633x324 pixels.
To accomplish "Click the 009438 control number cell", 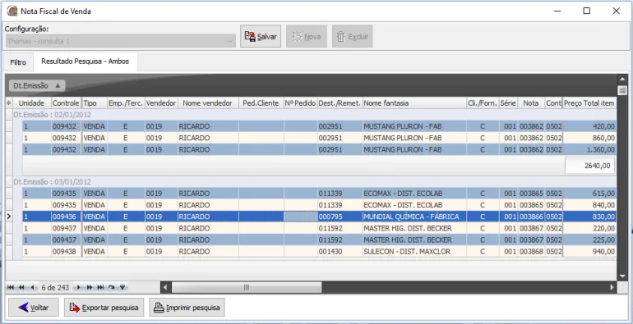I will pyautogui.click(x=66, y=252).
